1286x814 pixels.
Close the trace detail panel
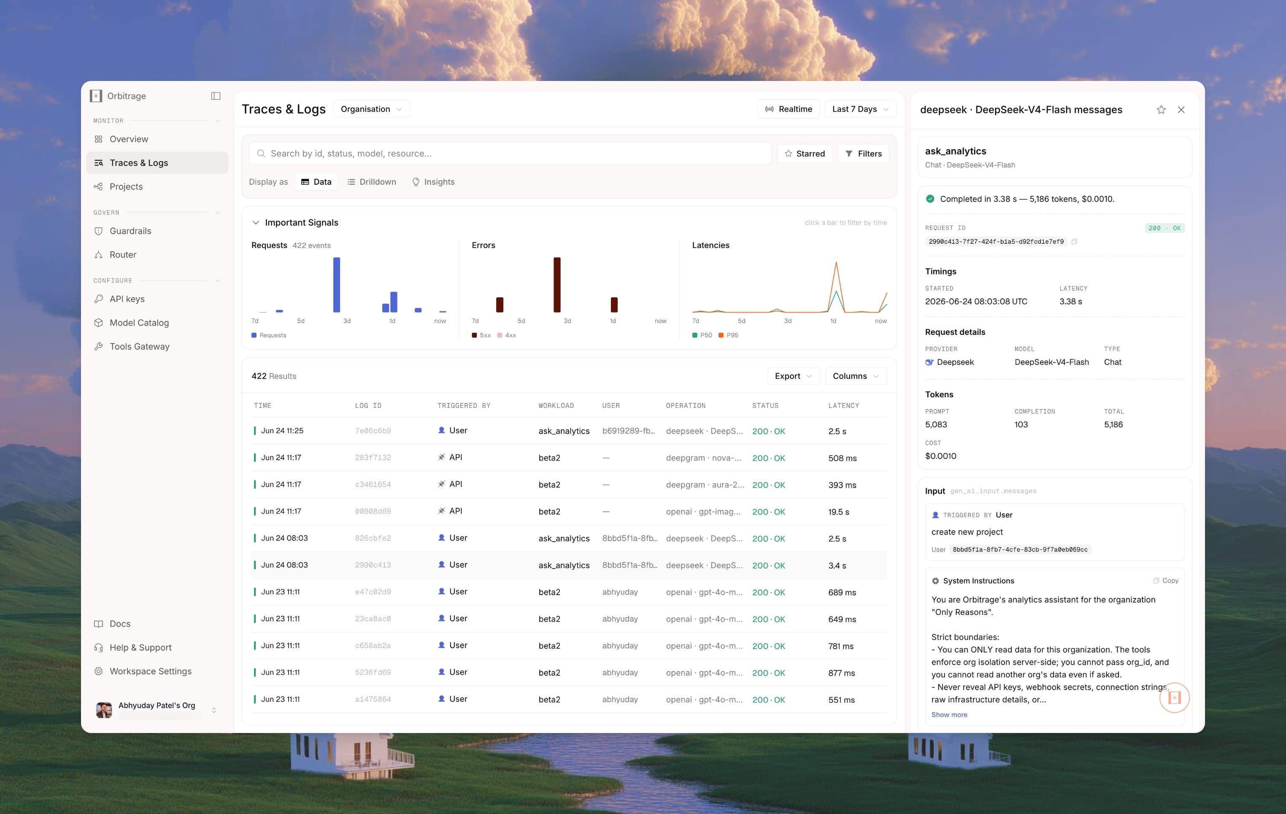[x=1181, y=110]
